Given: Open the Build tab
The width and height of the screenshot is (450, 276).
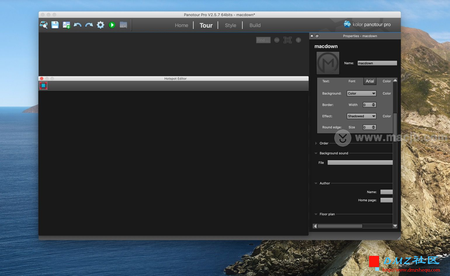Looking at the screenshot, I should (255, 25).
